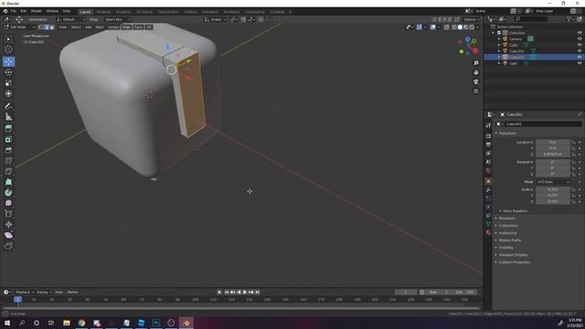Click the UV menu button
585x329 pixels.
coord(149,27)
